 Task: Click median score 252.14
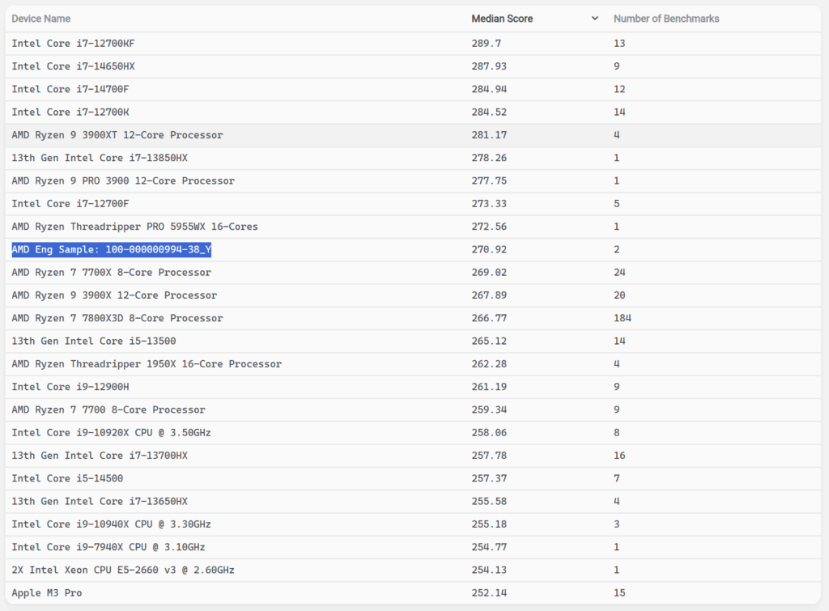tap(489, 593)
